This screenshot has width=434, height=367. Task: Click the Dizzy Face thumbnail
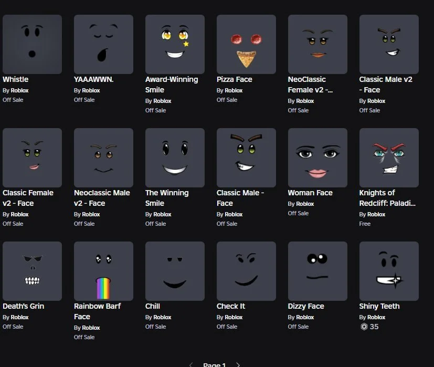317,271
